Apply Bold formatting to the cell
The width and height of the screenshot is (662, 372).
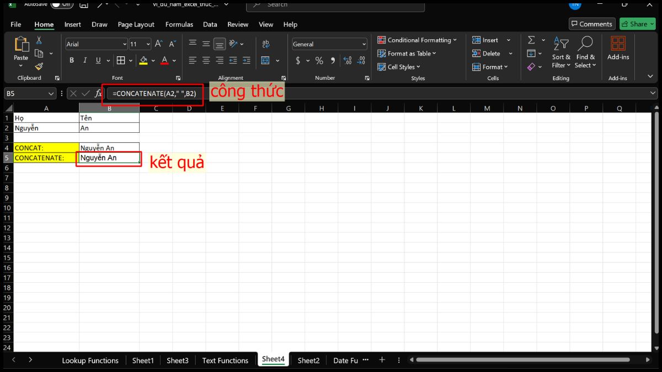pyautogui.click(x=72, y=61)
